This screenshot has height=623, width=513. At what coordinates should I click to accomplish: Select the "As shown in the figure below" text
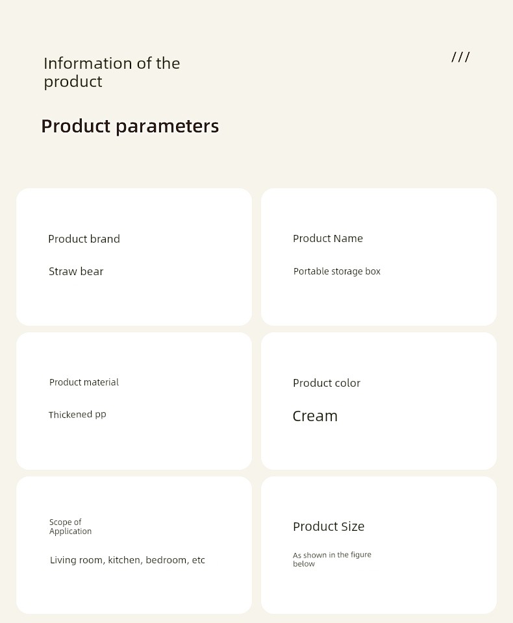click(x=332, y=559)
